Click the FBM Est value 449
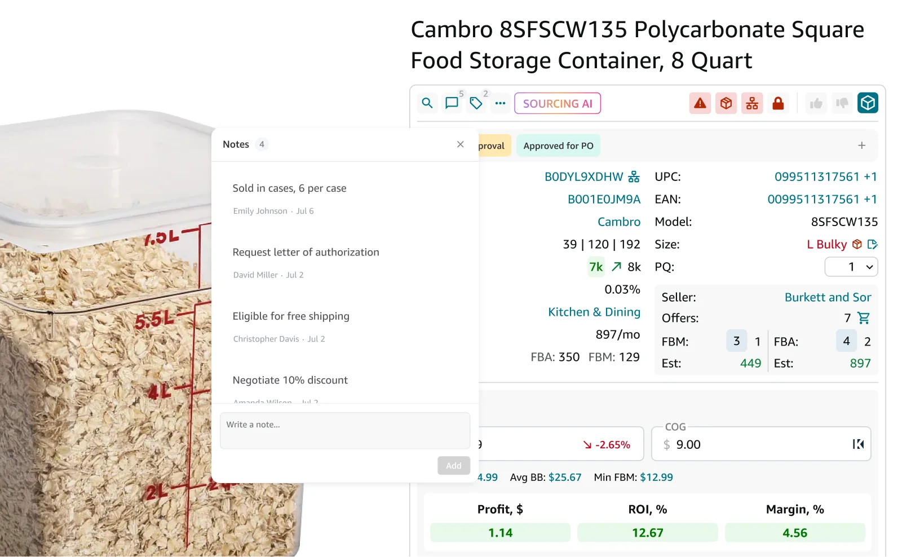911x557 pixels. click(x=750, y=364)
